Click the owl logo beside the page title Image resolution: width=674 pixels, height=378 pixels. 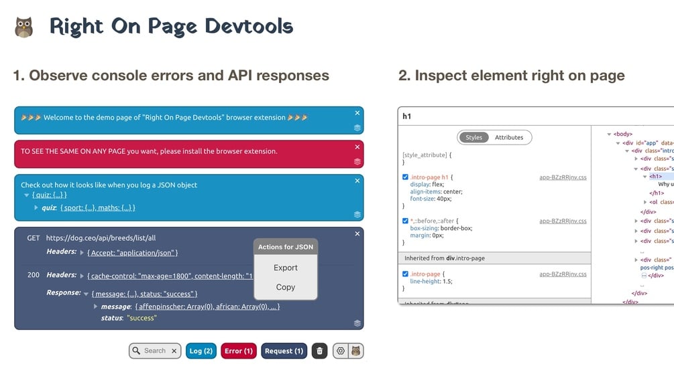23,27
